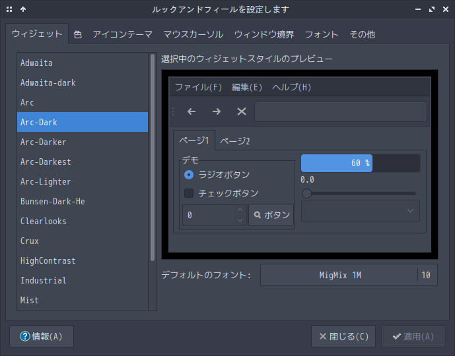
Task: Click the back arrow in preview toolbar
Action: coord(192,111)
